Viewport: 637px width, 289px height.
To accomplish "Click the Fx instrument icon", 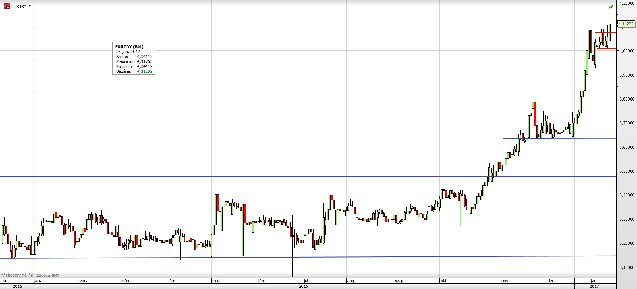I will point(7,6).
